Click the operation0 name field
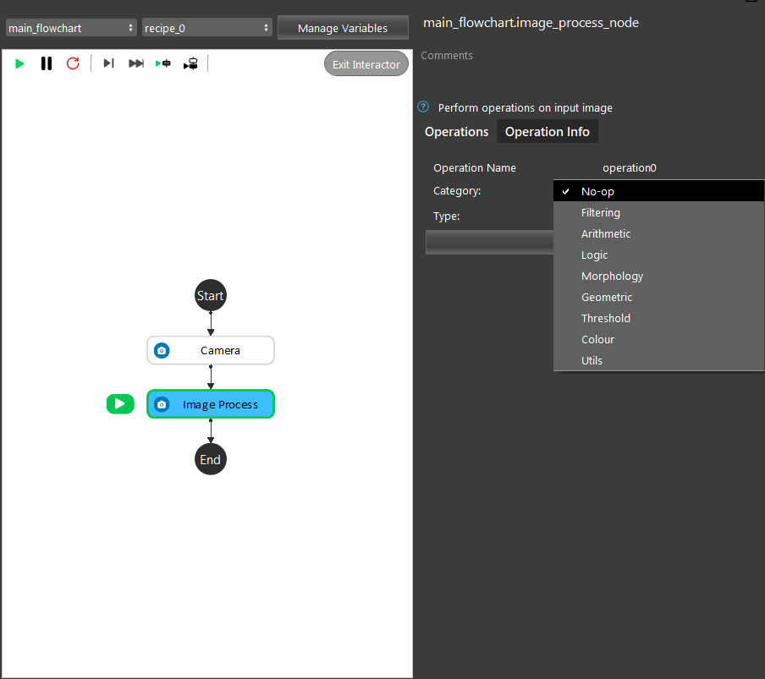 (630, 168)
